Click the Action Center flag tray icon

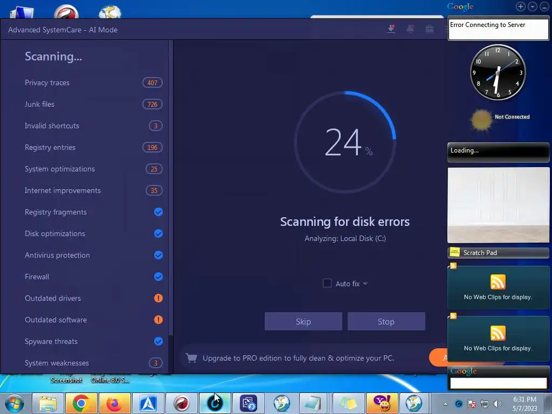(x=471, y=404)
